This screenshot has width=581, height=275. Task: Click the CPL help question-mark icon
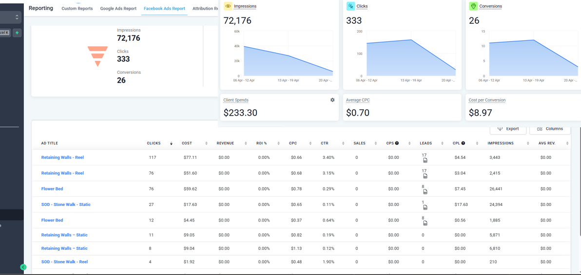(x=463, y=143)
